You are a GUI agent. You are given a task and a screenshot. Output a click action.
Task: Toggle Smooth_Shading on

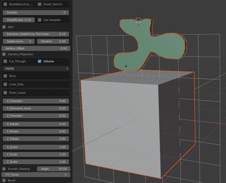click(4, 169)
